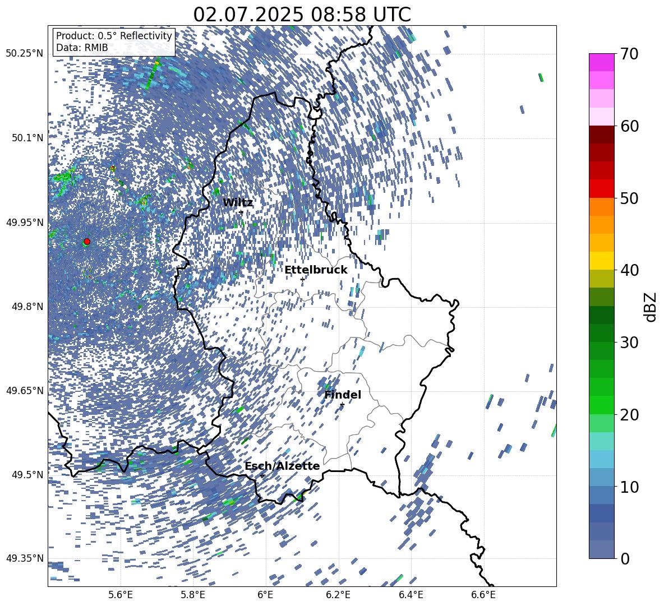Screen dimensions: 664x606
Task: Click the colorbar tick value 30
Action: 629,342
